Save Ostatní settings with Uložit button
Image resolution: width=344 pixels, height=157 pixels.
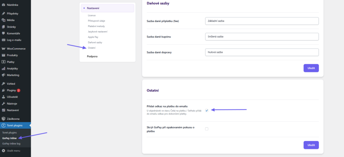point(311,145)
